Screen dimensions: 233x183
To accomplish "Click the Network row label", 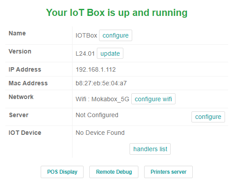I will coord(21,97).
